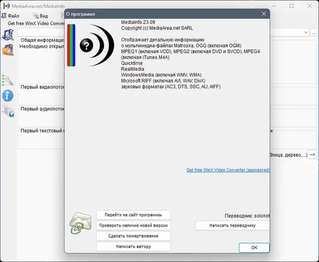Screen dimensions: 319x262
Task: Click the arrow --> button in main window
Action: tap(312, 154)
